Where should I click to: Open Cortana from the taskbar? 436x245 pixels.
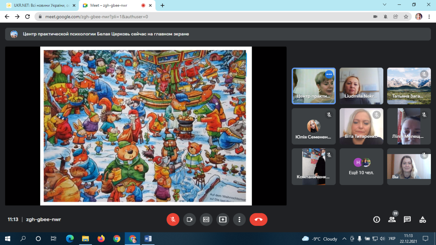(x=38, y=239)
